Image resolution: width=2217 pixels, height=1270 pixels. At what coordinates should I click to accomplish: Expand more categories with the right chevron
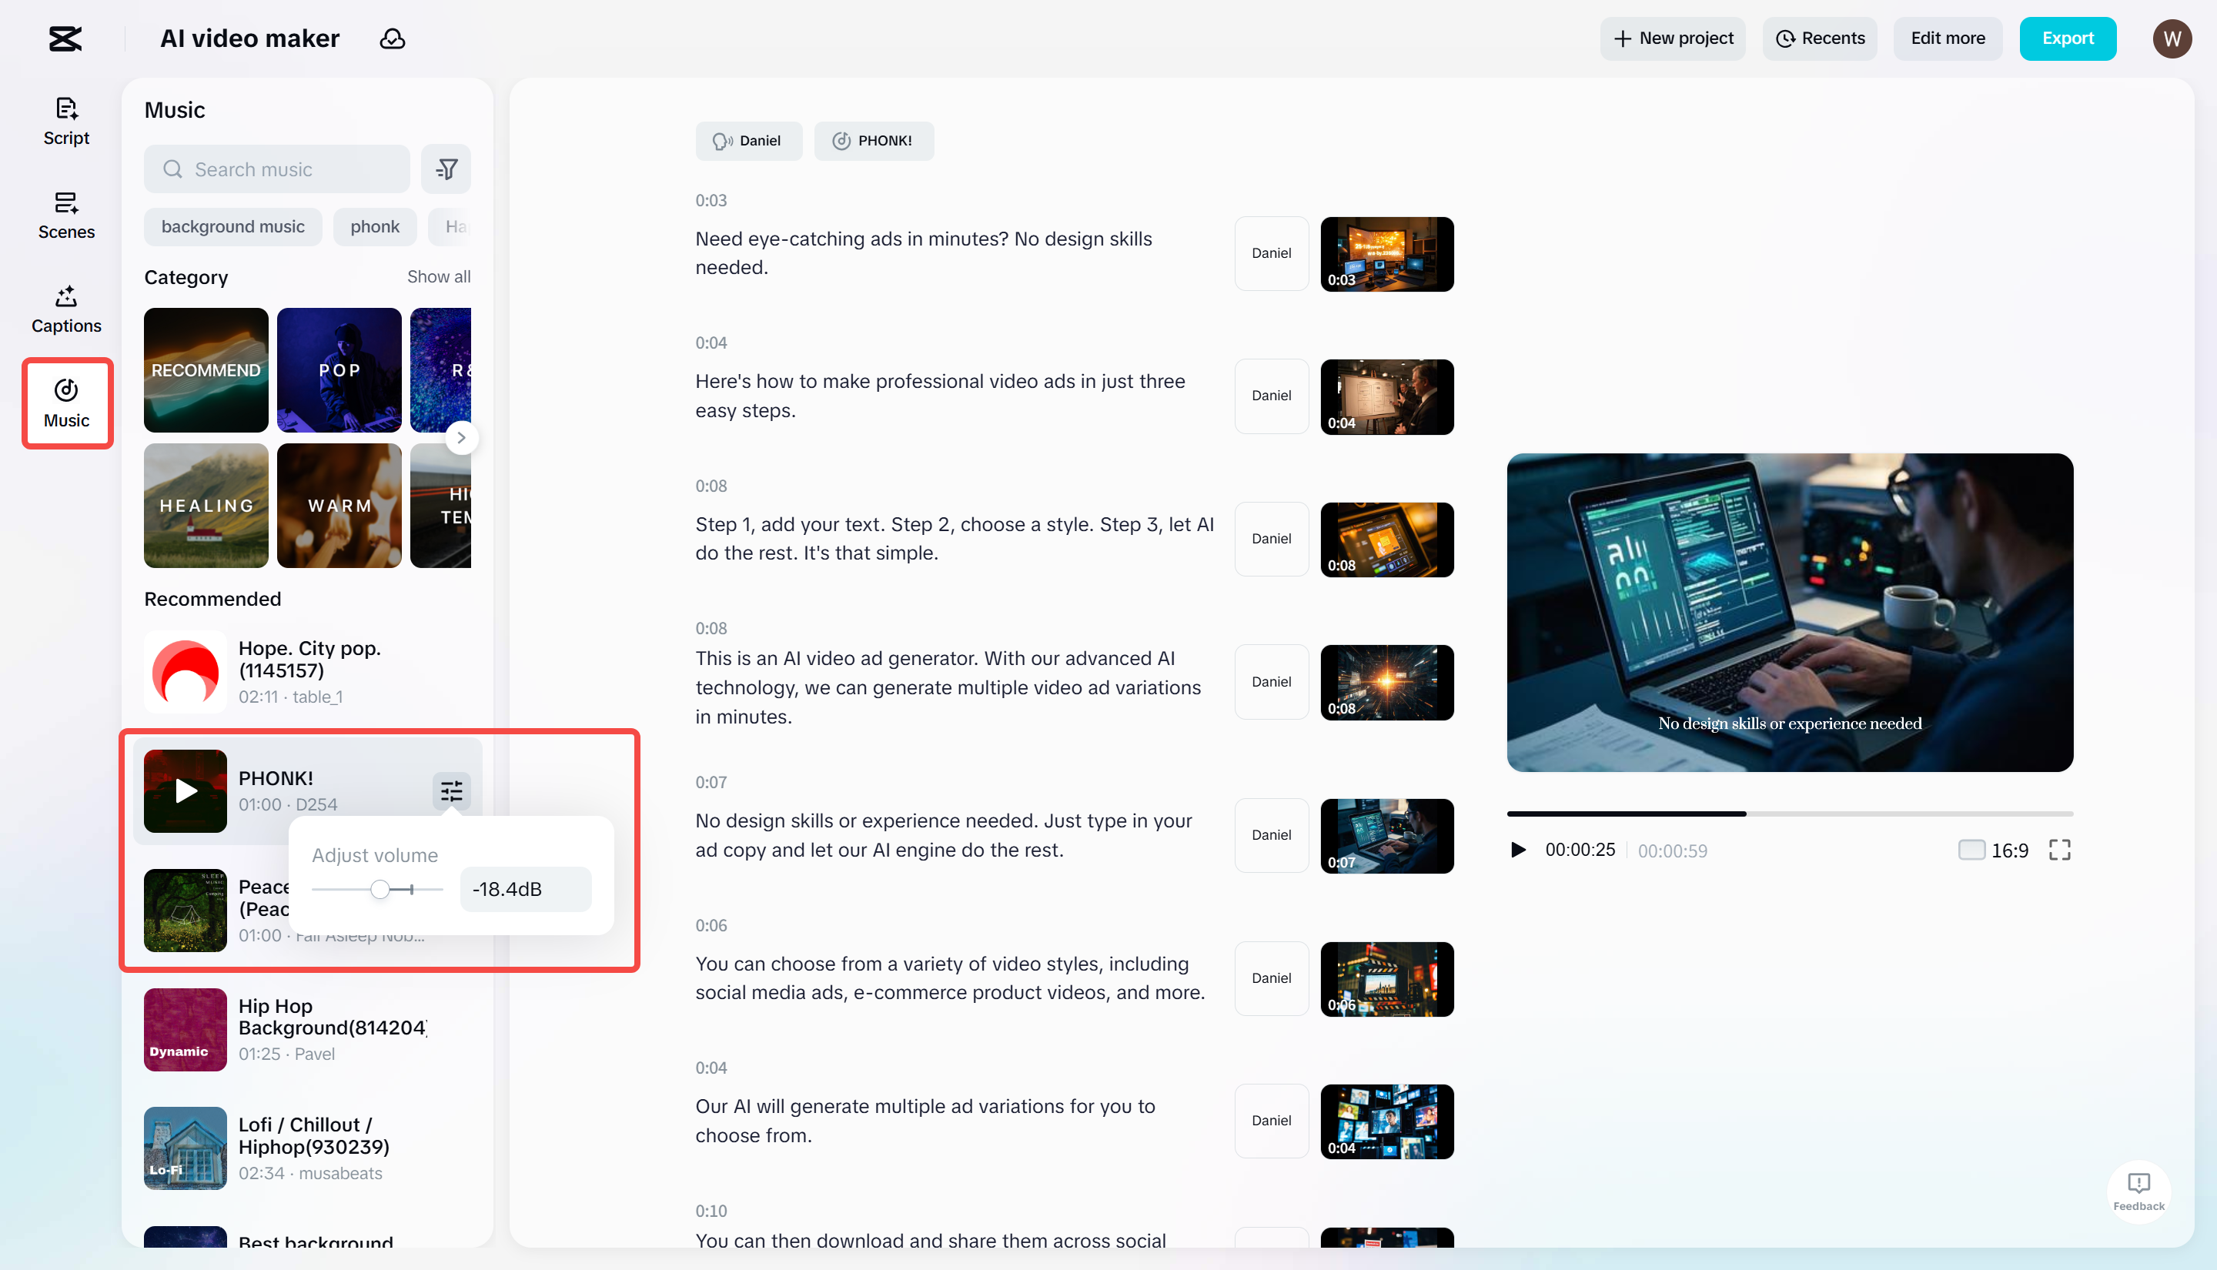click(461, 437)
